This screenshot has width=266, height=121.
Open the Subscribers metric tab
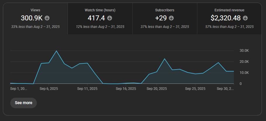165,10
